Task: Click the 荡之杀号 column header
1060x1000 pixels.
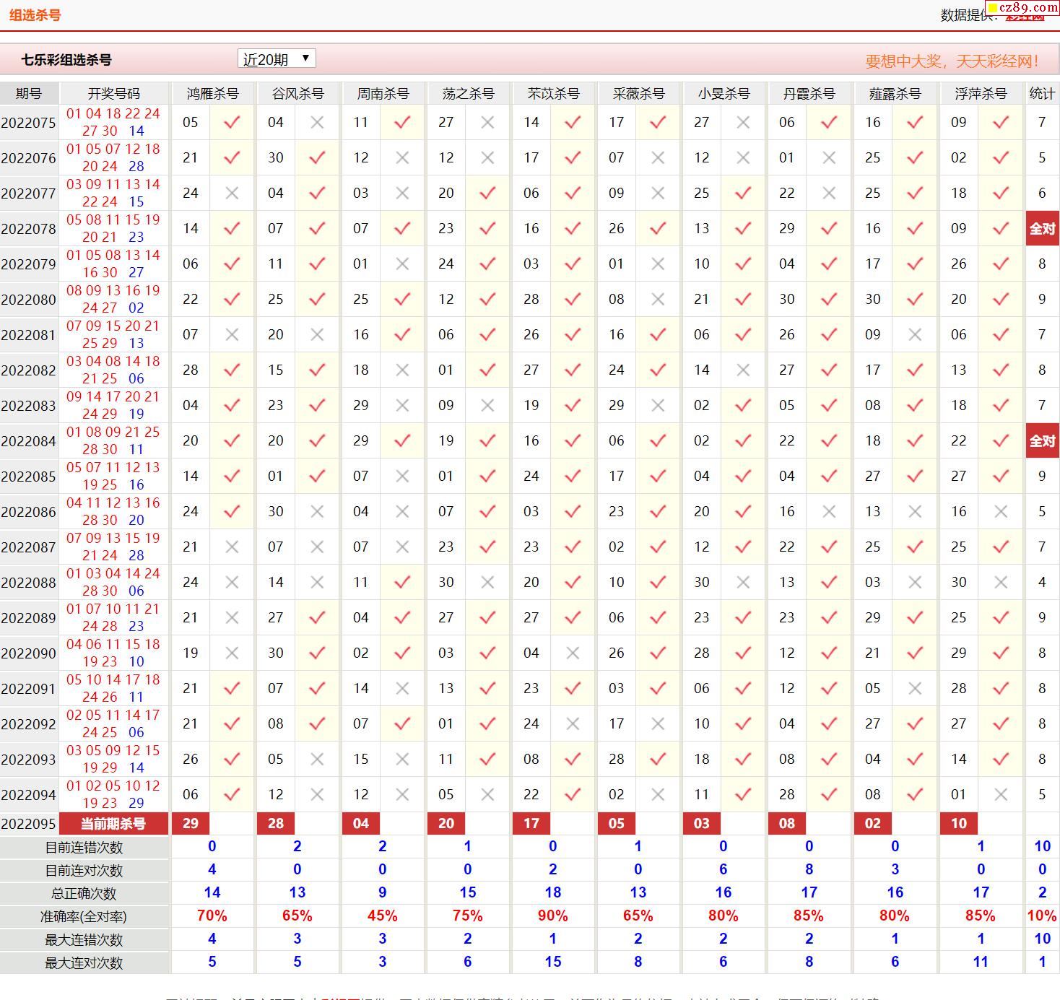Action: coord(469,94)
